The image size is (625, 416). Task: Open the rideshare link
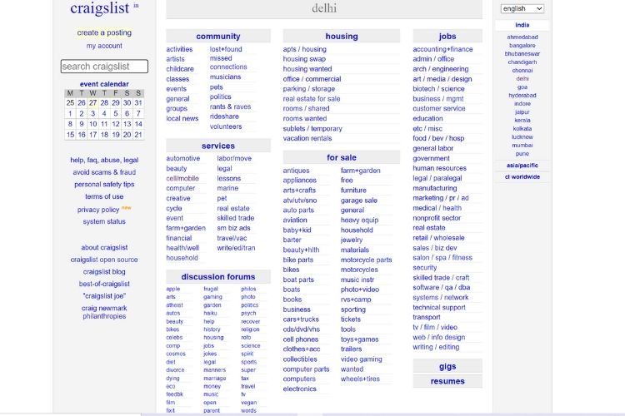(x=224, y=116)
